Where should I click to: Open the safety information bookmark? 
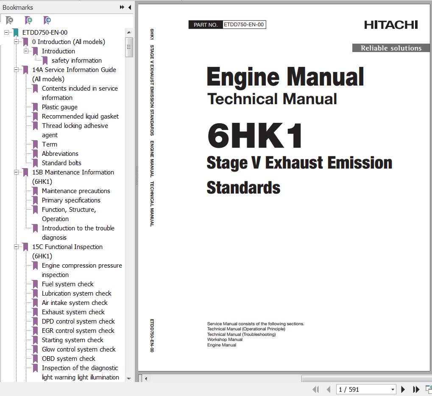[x=77, y=61]
